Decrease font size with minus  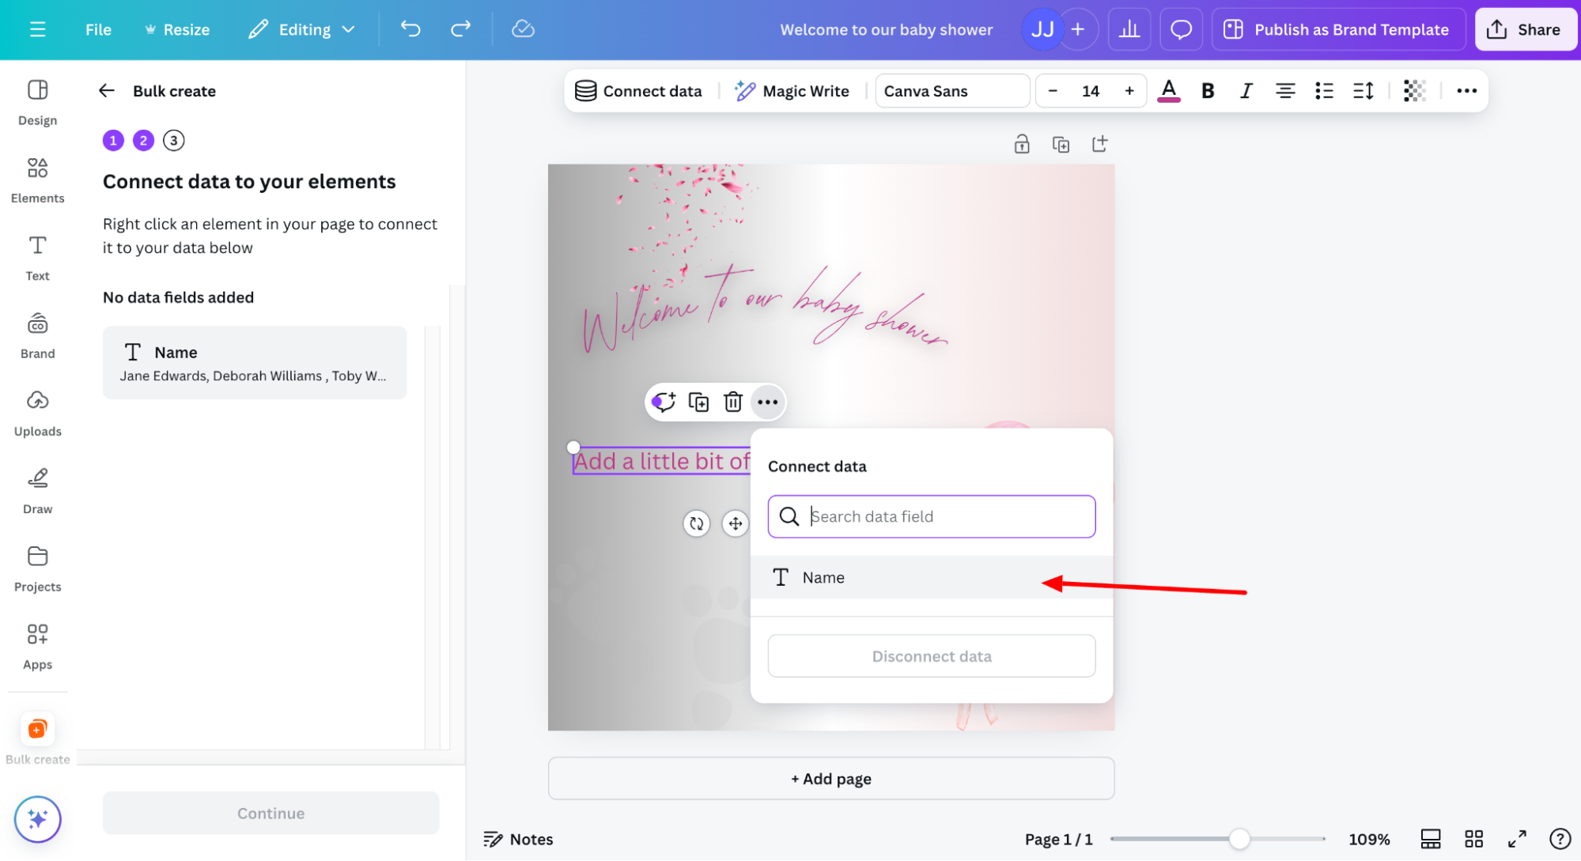1053,91
